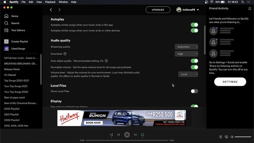Open the Help menu
Screen dimensions: 254x143
(x=73, y=2)
